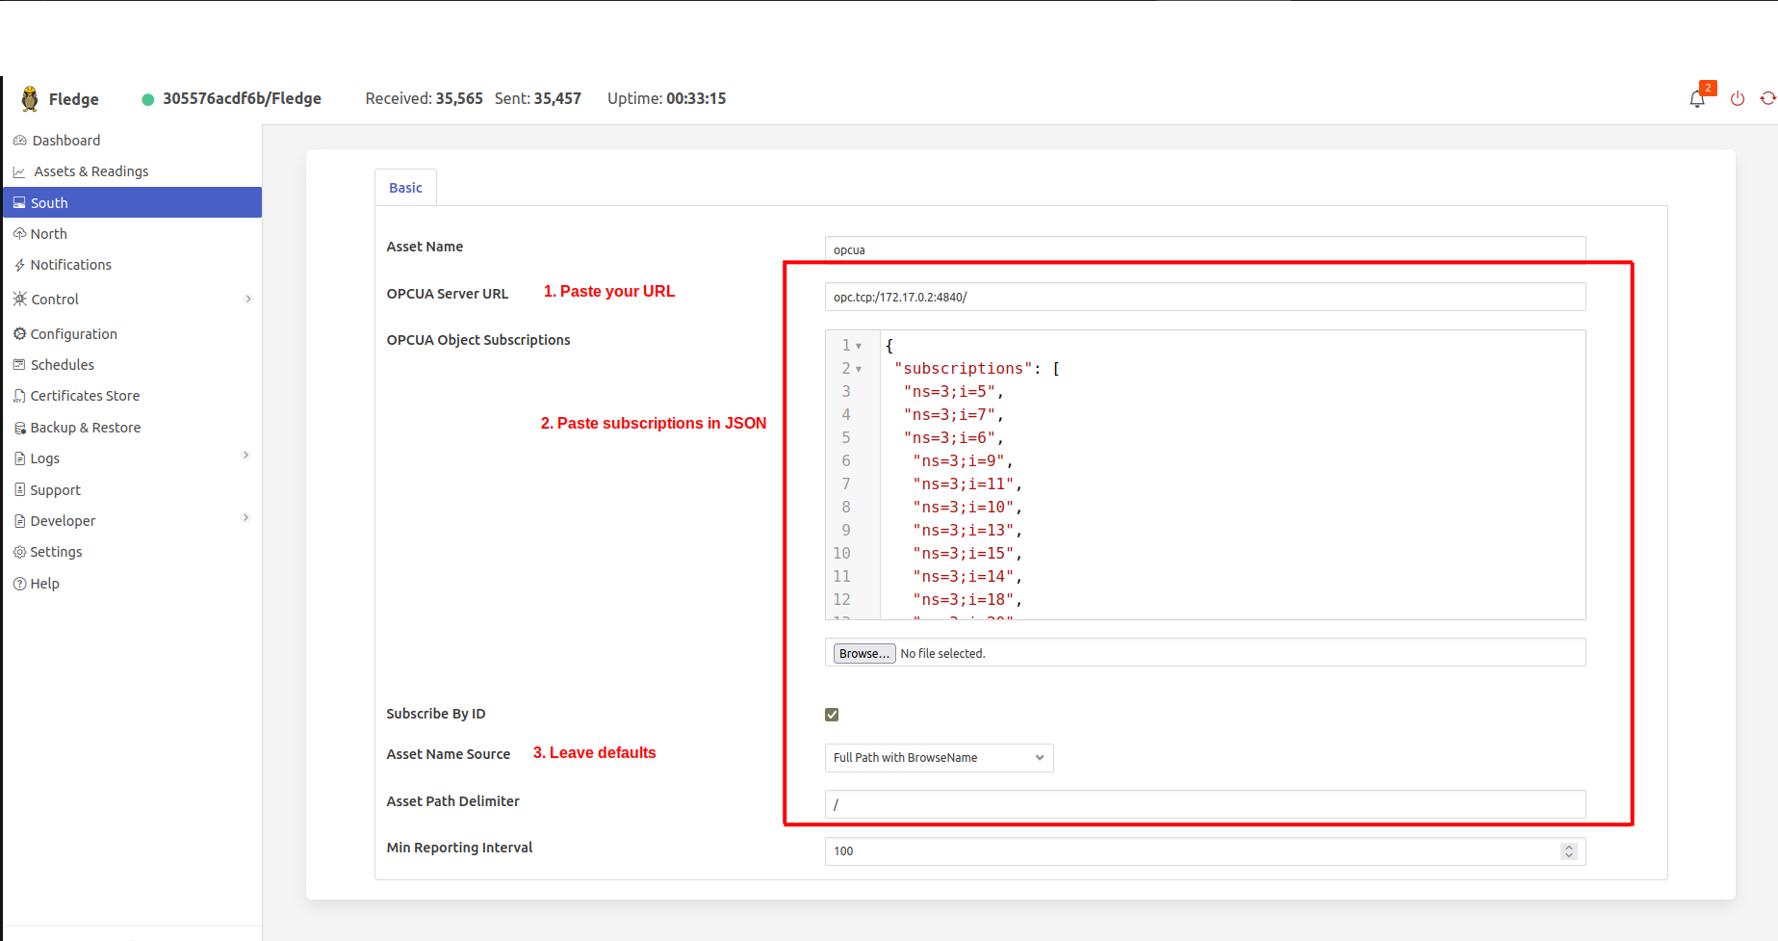Image resolution: width=1778 pixels, height=941 pixels.
Task: Toggle the Subscribe By ID checkbox
Action: click(832, 715)
